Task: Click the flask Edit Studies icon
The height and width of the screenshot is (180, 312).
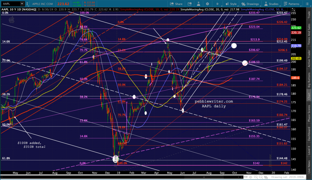Action: click(x=198, y=4)
